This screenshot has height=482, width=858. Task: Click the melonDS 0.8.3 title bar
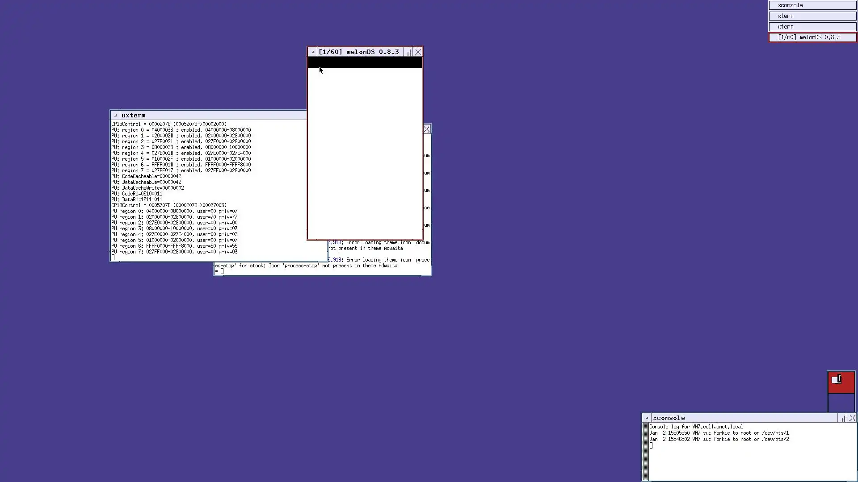pyautogui.click(x=359, y=52)
